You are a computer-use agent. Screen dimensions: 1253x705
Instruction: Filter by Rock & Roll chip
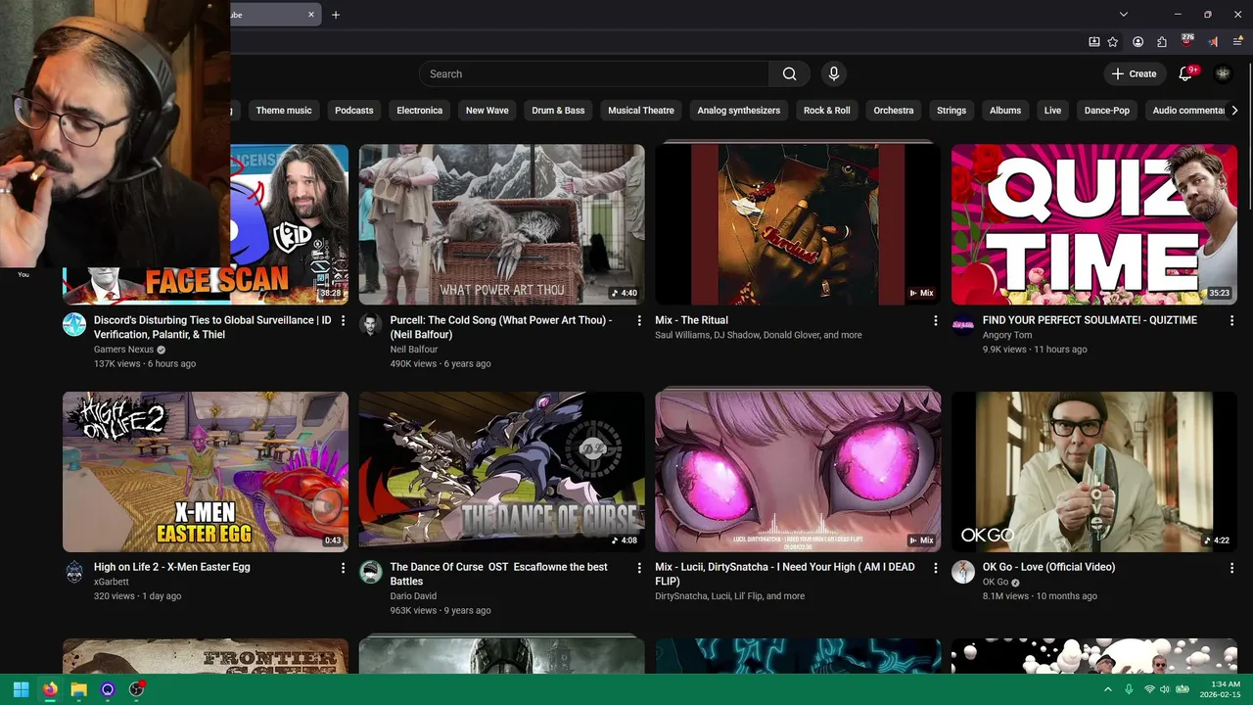pos(827,111)
